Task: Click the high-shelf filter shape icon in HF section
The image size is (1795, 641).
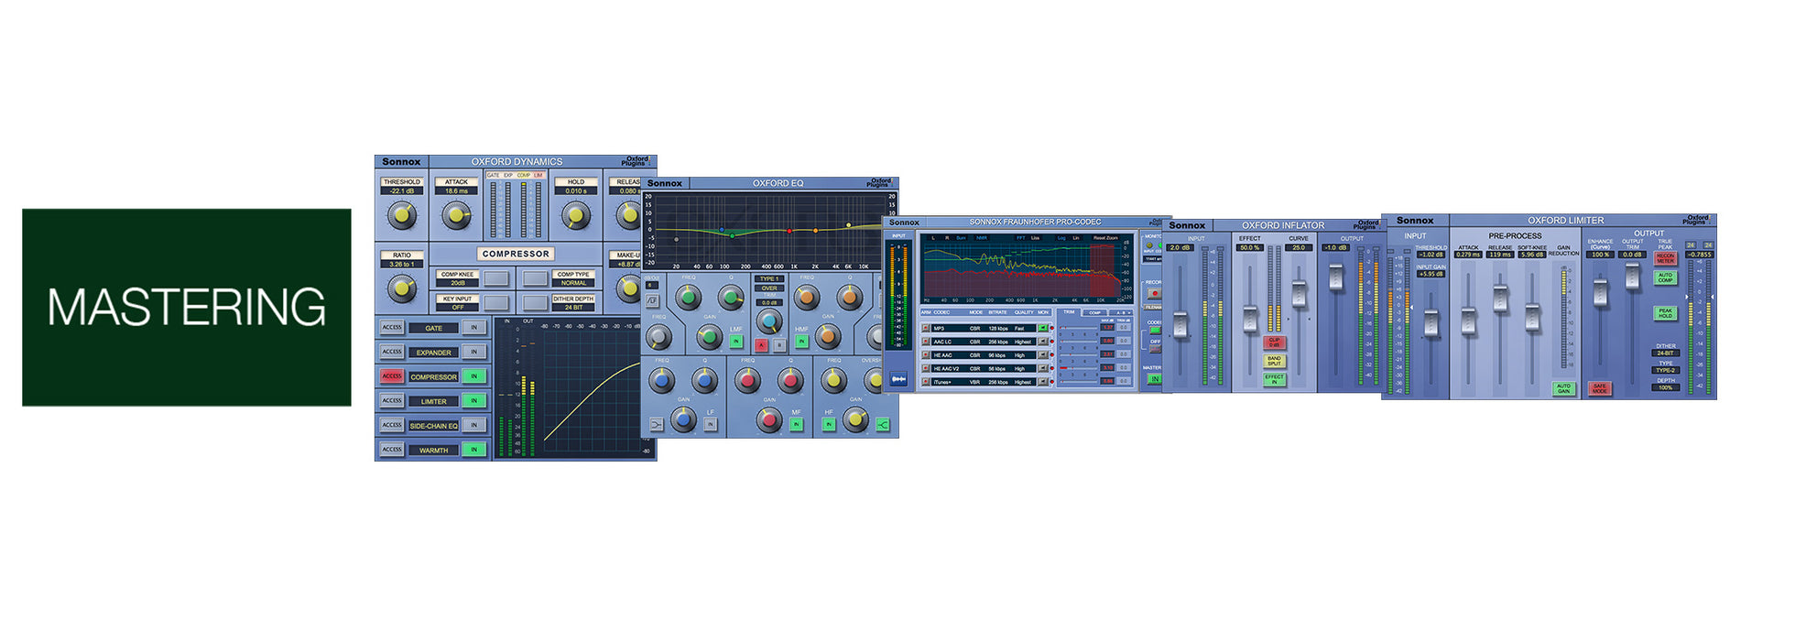Action: 882,424
